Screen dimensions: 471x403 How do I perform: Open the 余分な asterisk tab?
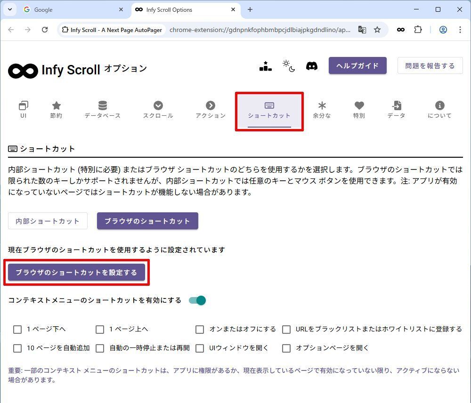322,110
